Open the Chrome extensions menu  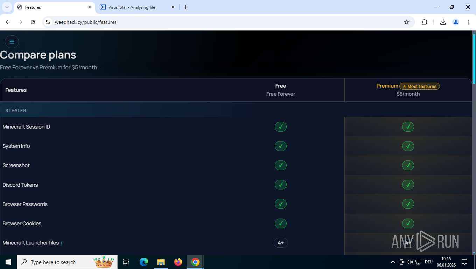coord(424,22)
